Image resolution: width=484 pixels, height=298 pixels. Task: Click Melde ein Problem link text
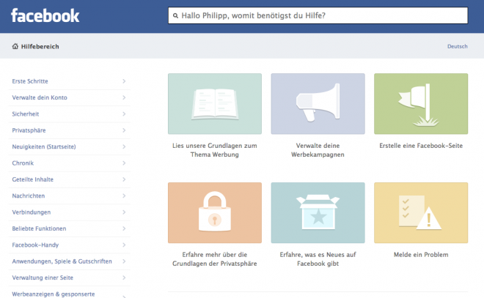[x=421, y=255]
